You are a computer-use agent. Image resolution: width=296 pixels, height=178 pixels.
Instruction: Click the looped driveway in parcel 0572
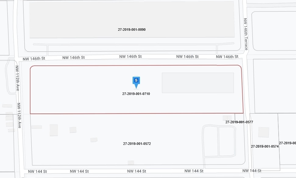[x=219, y=141]
